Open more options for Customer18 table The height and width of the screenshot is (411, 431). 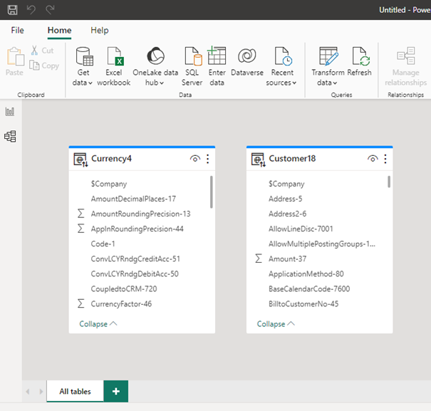pyautogui.click(x=385, y=159)
